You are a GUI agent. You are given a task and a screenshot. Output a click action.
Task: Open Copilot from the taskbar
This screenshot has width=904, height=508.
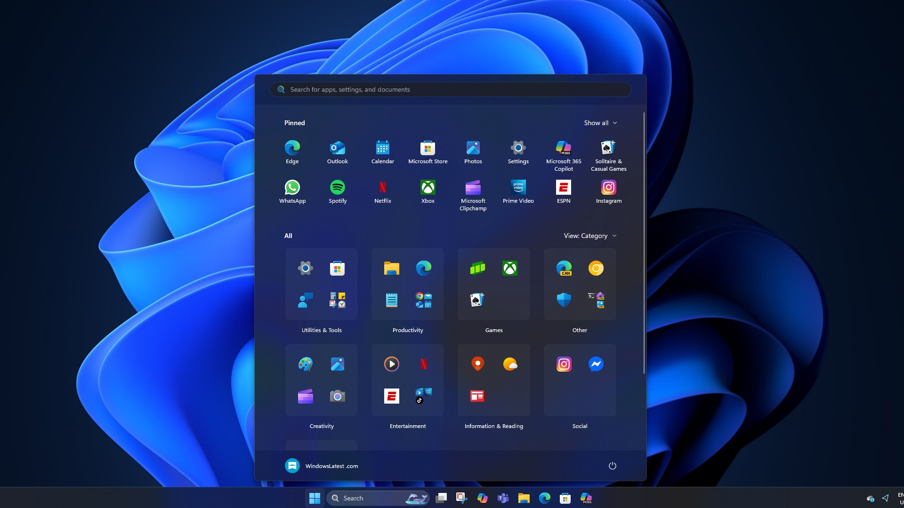(483, 498)
